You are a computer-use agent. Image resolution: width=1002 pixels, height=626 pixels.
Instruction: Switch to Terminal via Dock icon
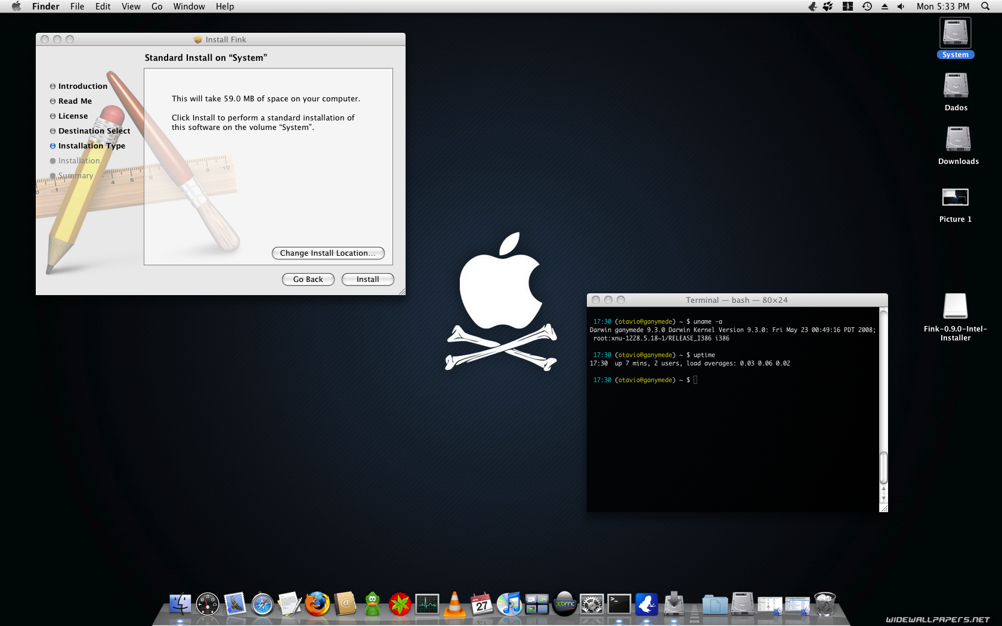coord(619,605)
